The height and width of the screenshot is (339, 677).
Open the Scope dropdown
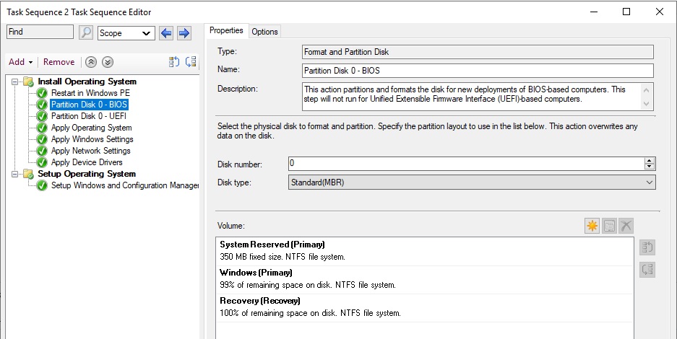pyautogui.click(x=126, y=33)
